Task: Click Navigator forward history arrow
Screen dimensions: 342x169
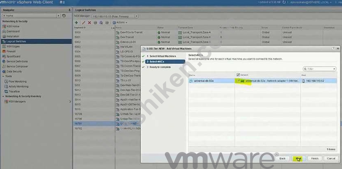Action: click(58, 16)
